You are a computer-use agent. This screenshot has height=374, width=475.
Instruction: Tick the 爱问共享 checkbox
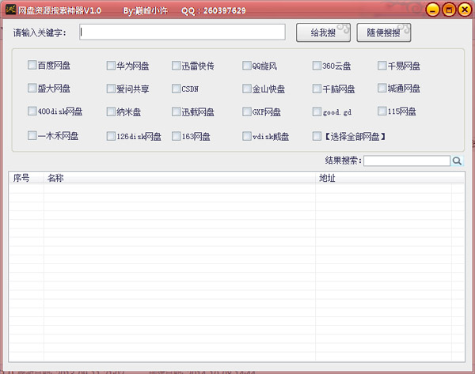pos(111,89)
